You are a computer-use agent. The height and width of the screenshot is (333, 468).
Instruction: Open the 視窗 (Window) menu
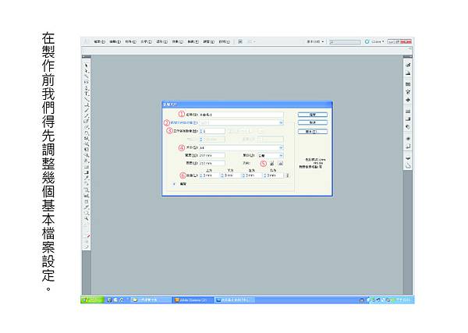click(x=208, y=42)
